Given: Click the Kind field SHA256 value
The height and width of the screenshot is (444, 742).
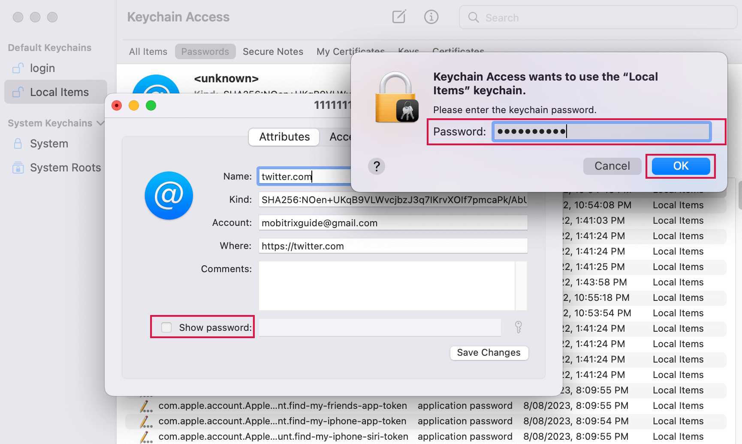Looking at the screenshot, I should (x=393, y=200).
